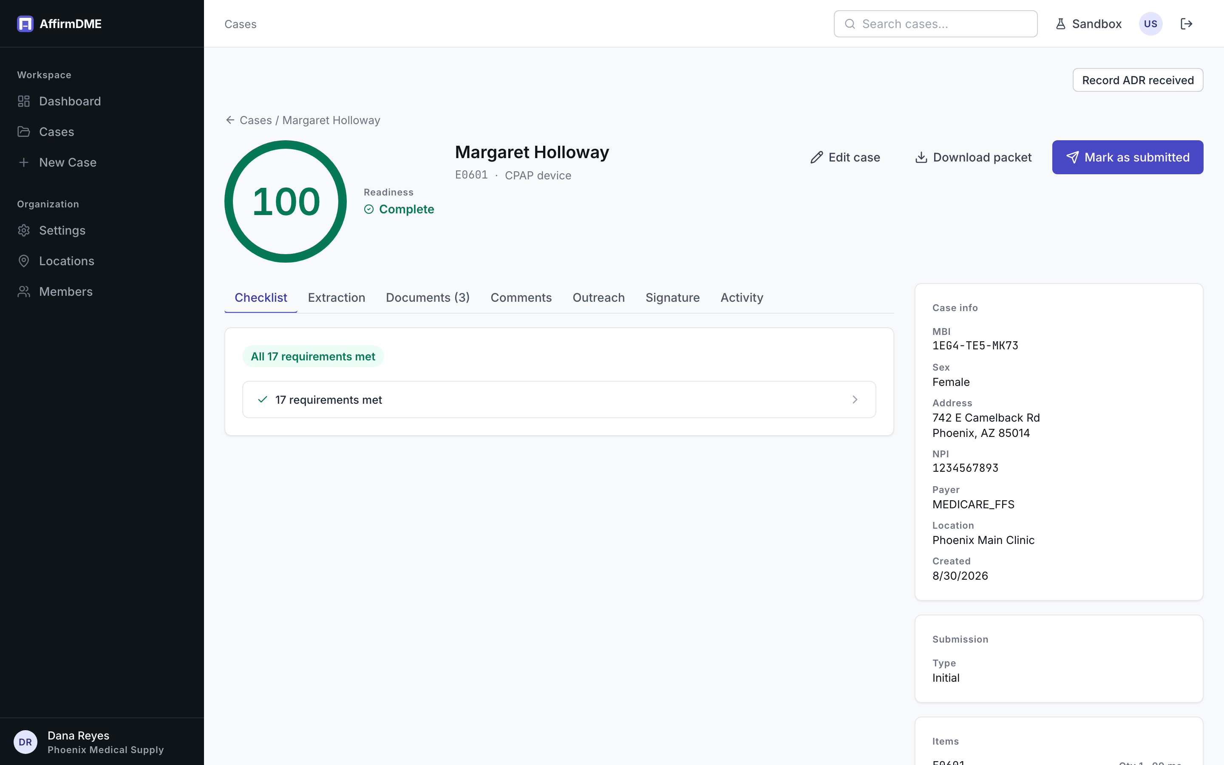Click the Phoenix Main Clinic location text

click(983, 540)
